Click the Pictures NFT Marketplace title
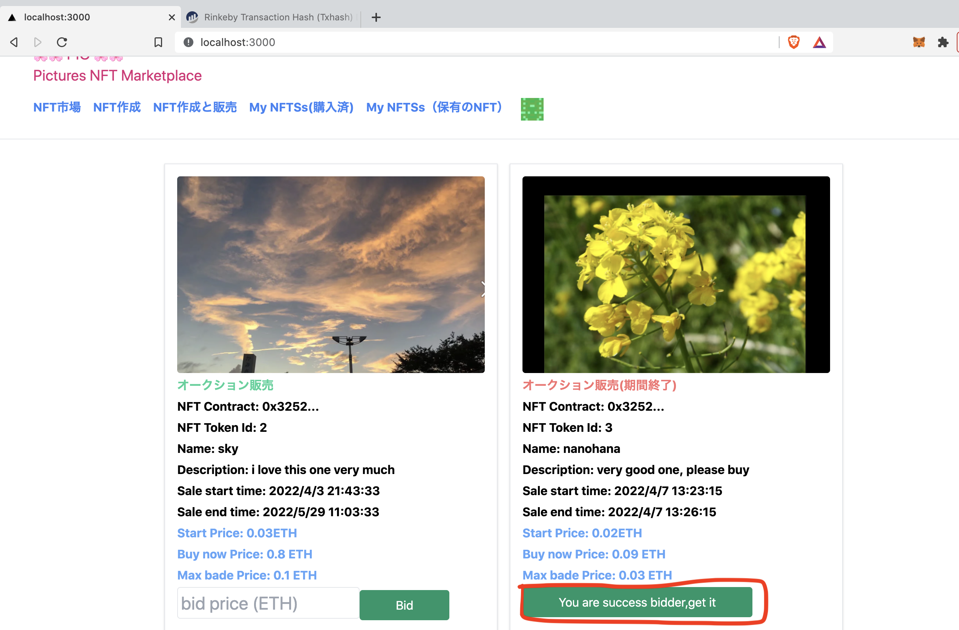 (x=117, y=76)
